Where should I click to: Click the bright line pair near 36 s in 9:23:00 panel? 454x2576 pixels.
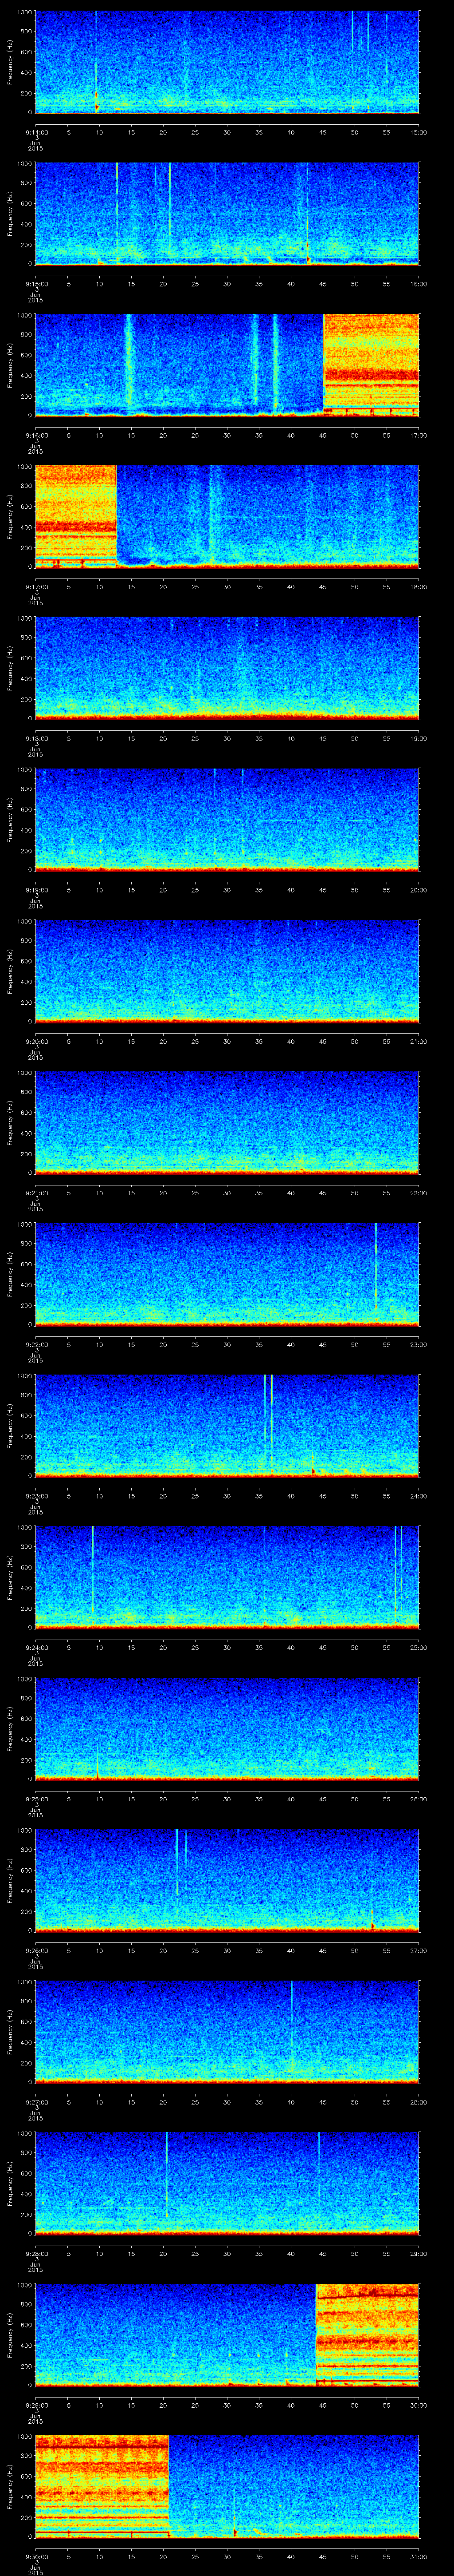tap(268, 1420)
